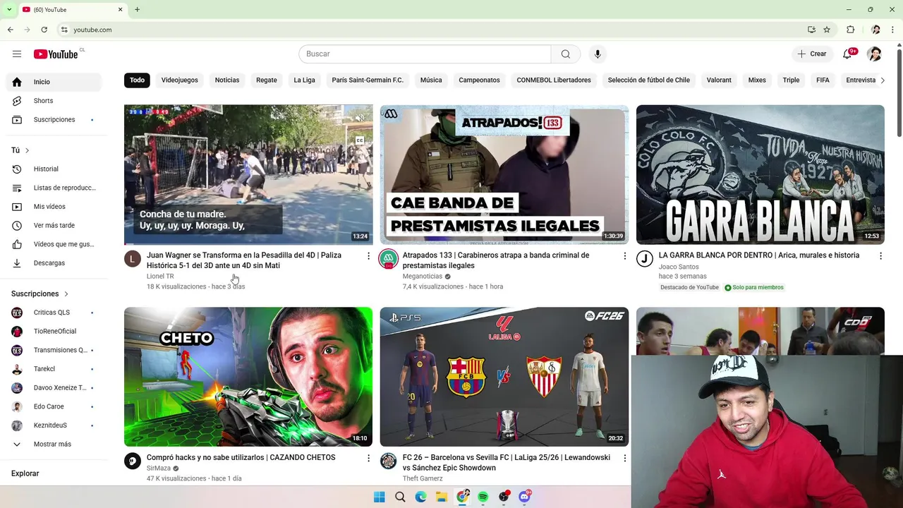
Task: Open options for Atrapados 133 video
Action: 624,256
